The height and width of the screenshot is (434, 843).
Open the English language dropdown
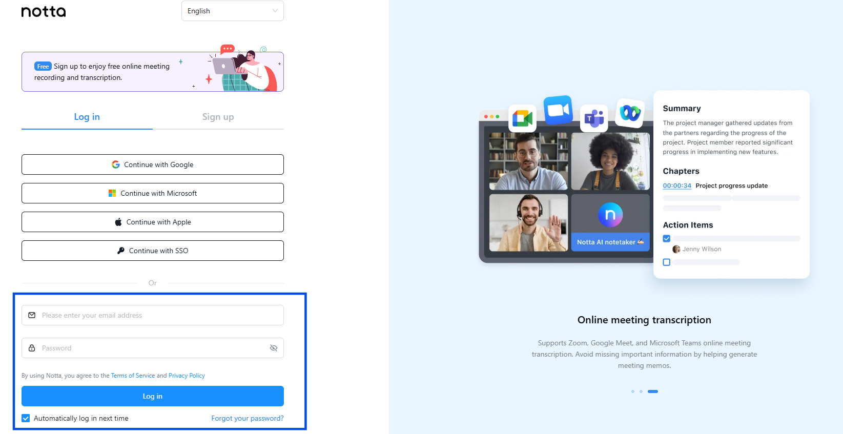233,11
